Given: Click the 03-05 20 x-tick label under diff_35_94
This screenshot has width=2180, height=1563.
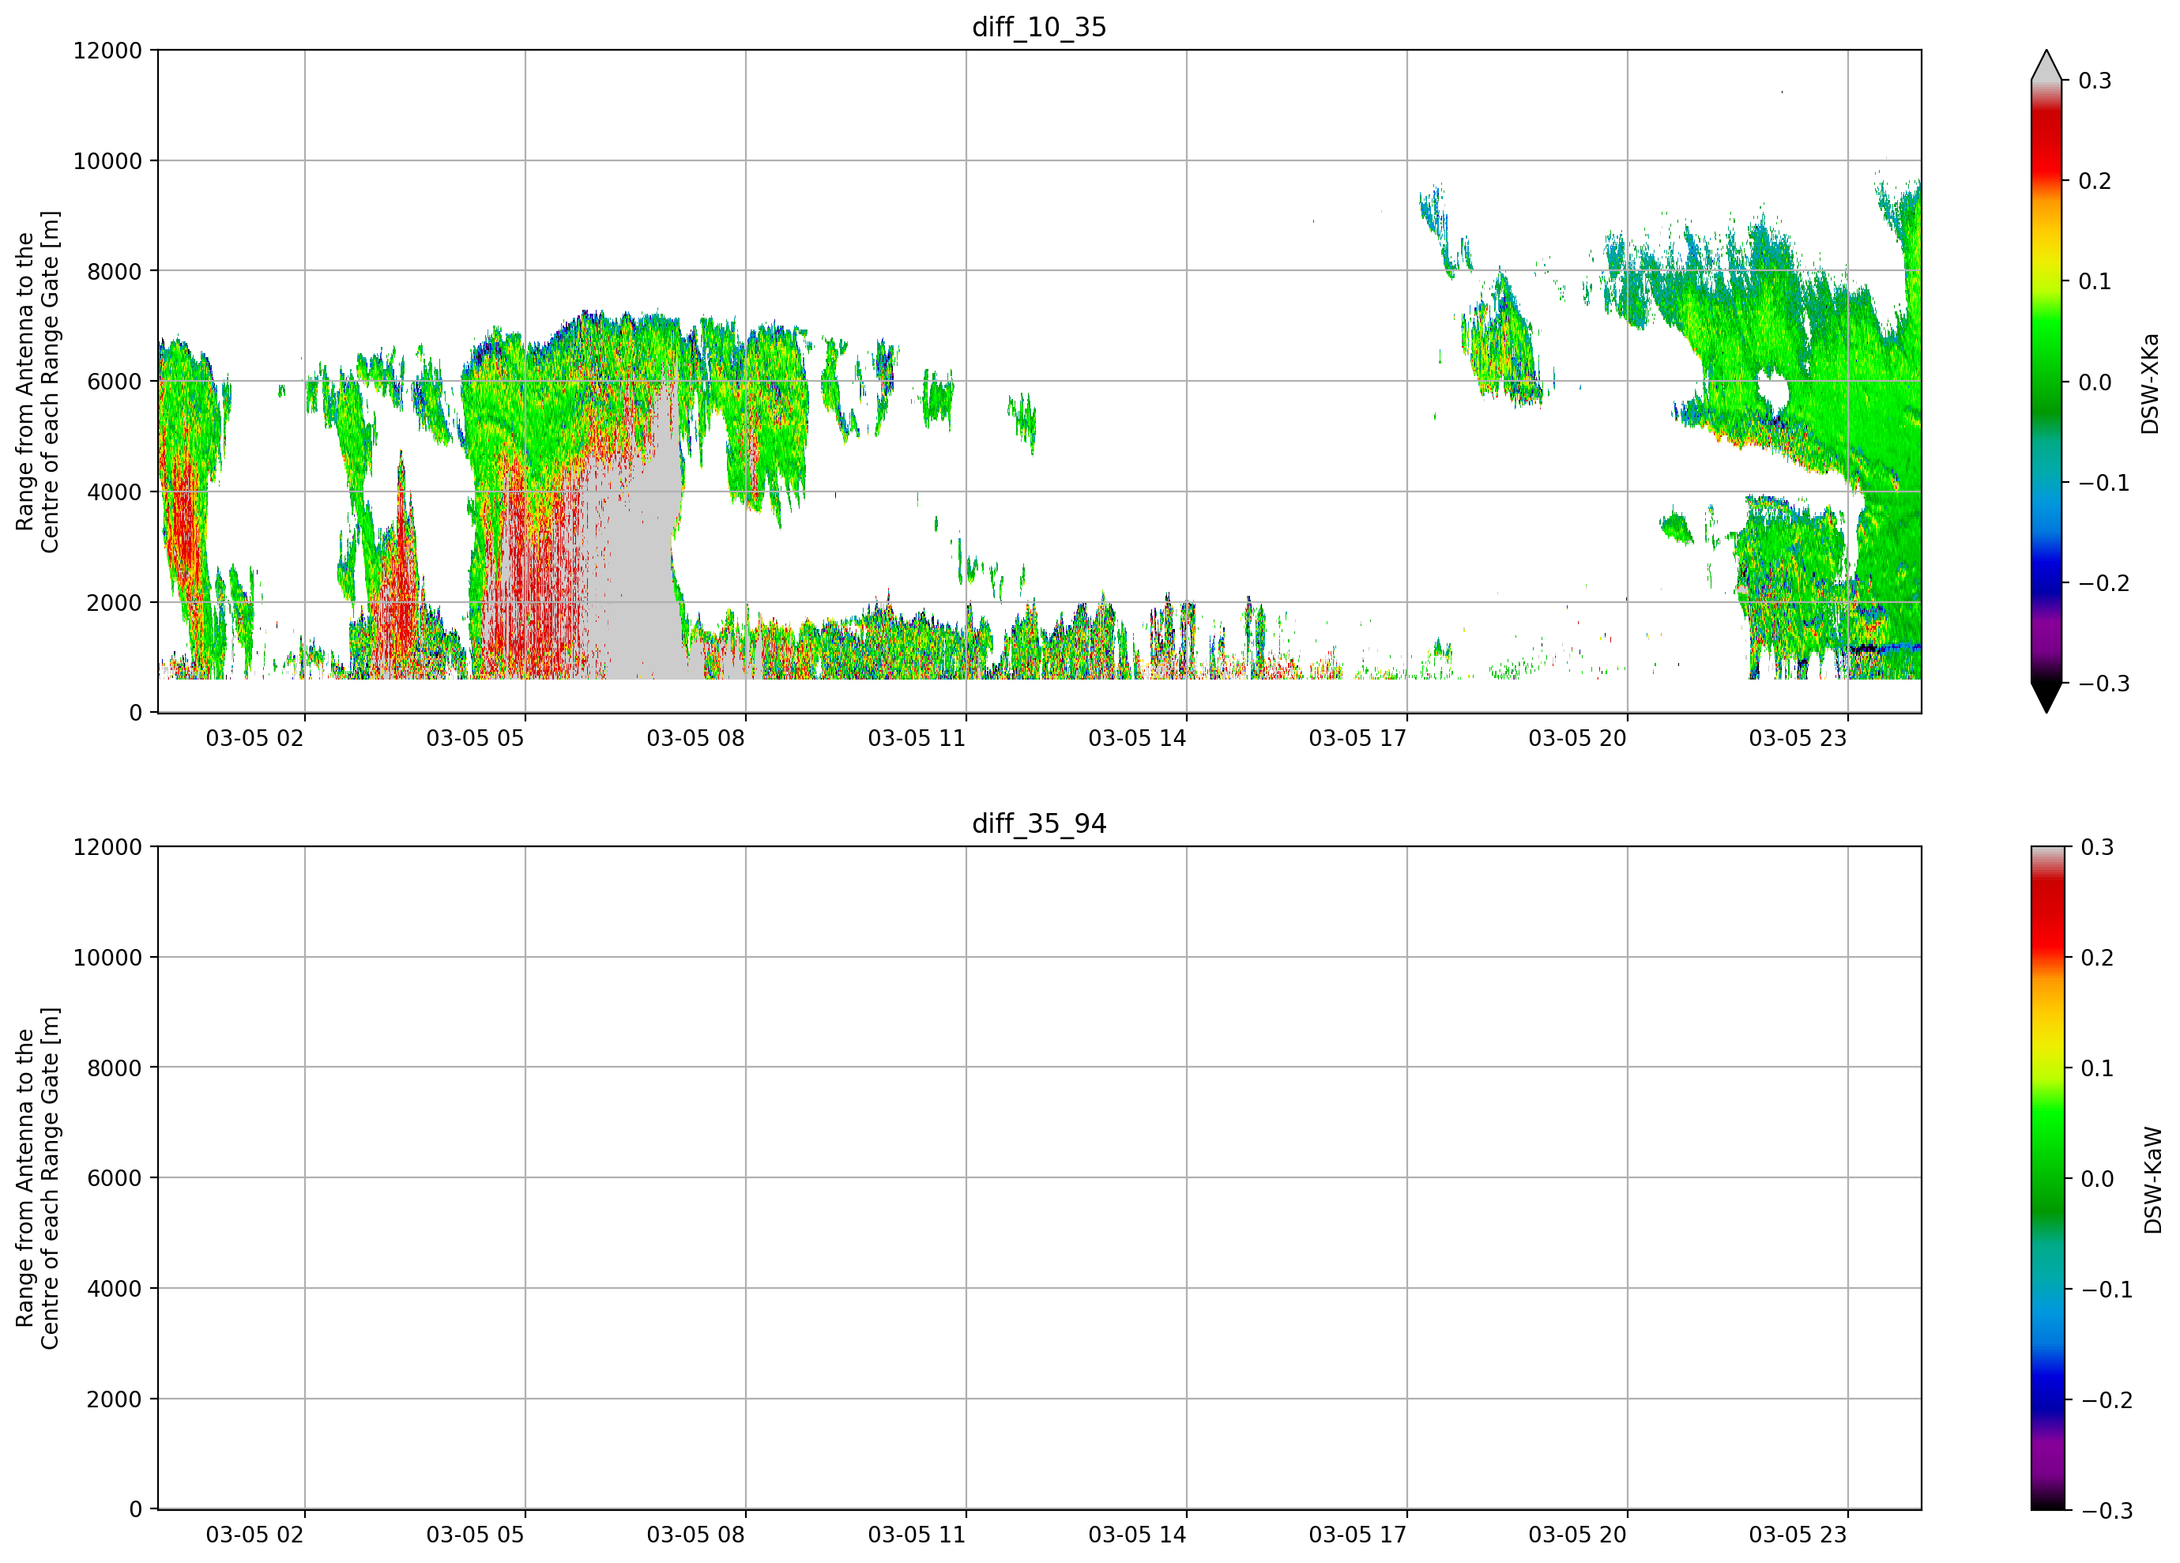Looking at the screenshot, I should (1577, 1535).
